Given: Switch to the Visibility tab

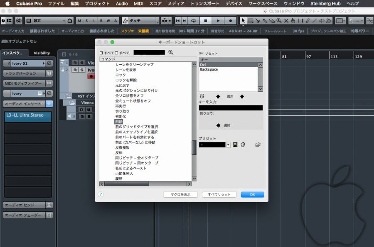Looking at the screenshot, I should click(42, 53).
